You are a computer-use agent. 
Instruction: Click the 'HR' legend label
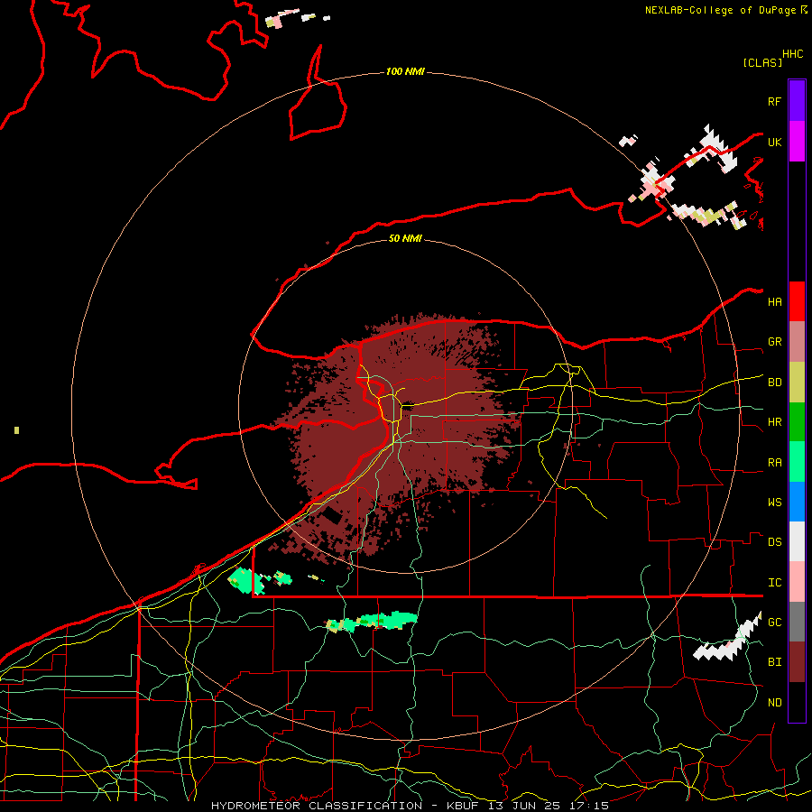[774, 422]
